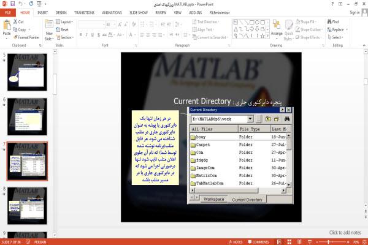Open Comments pane from status bar

pos(258,242)
